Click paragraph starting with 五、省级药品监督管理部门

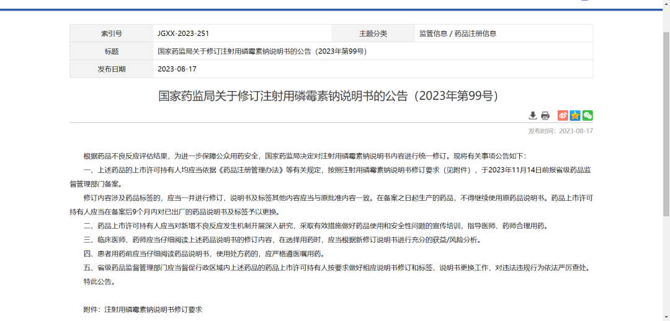click(338, 268)
